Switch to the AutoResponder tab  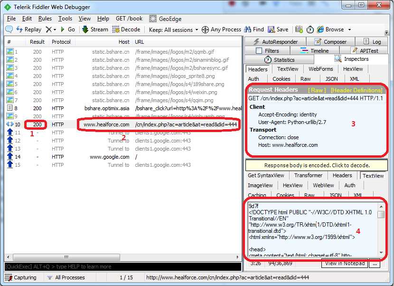pos(275,42)
